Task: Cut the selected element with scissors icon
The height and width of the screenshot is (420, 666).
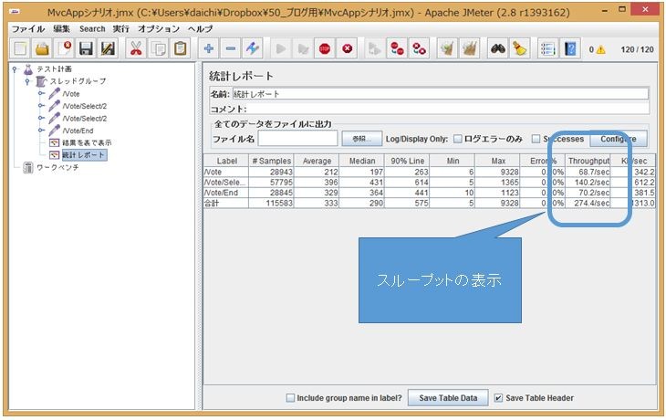Action: tap(136, 49)
